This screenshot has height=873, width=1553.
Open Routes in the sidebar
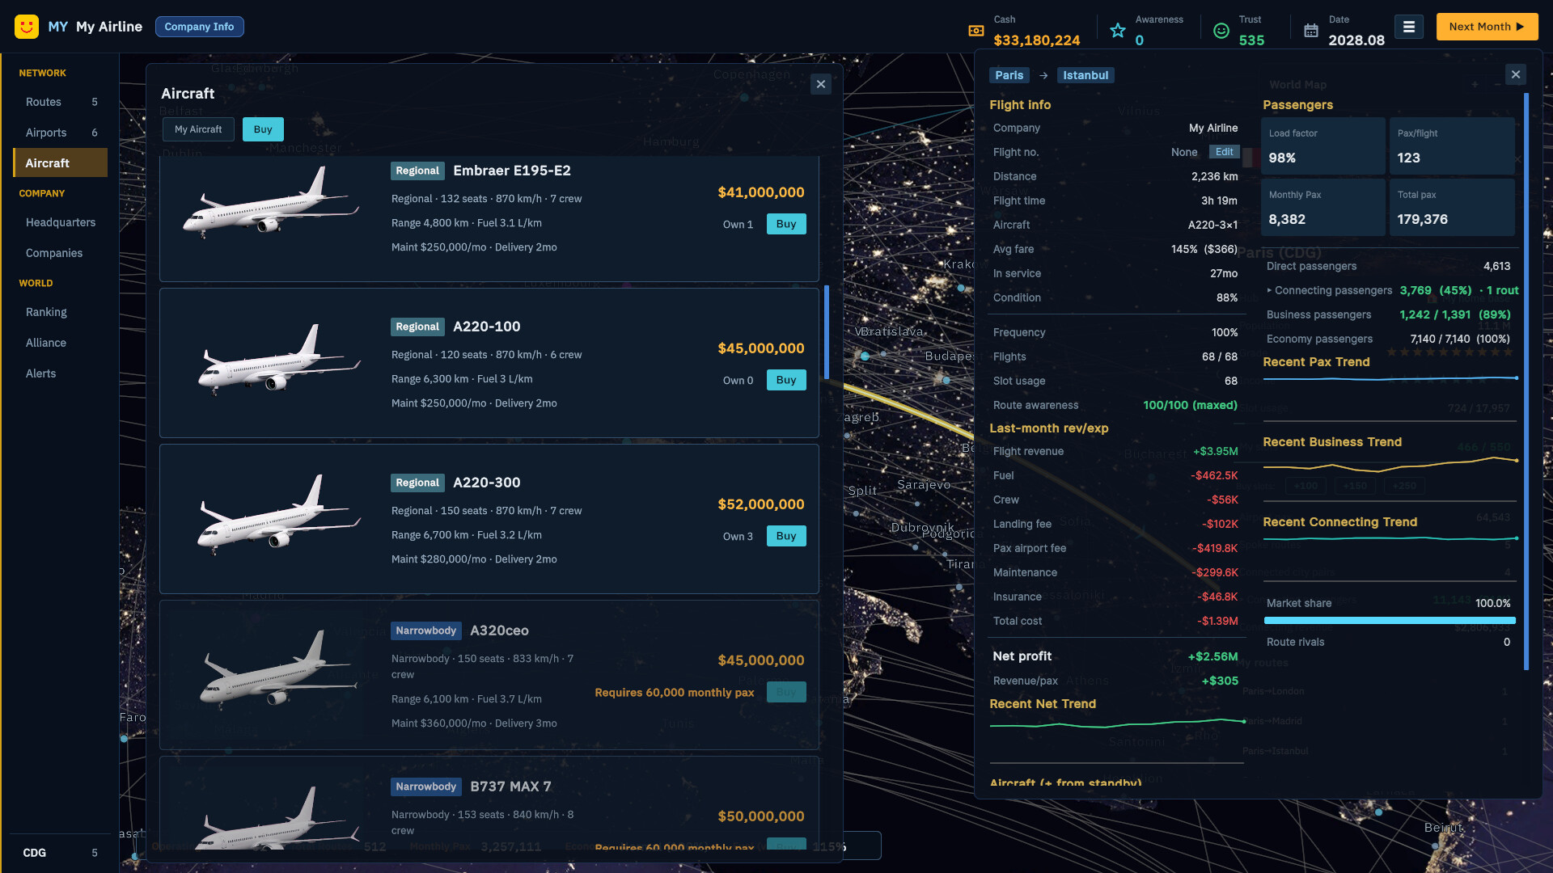(61, 102)
